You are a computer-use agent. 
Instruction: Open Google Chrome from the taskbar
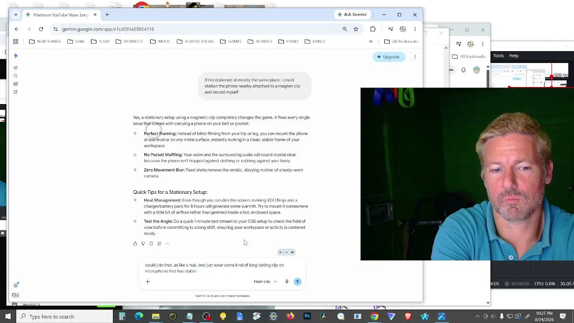[374, 317]
